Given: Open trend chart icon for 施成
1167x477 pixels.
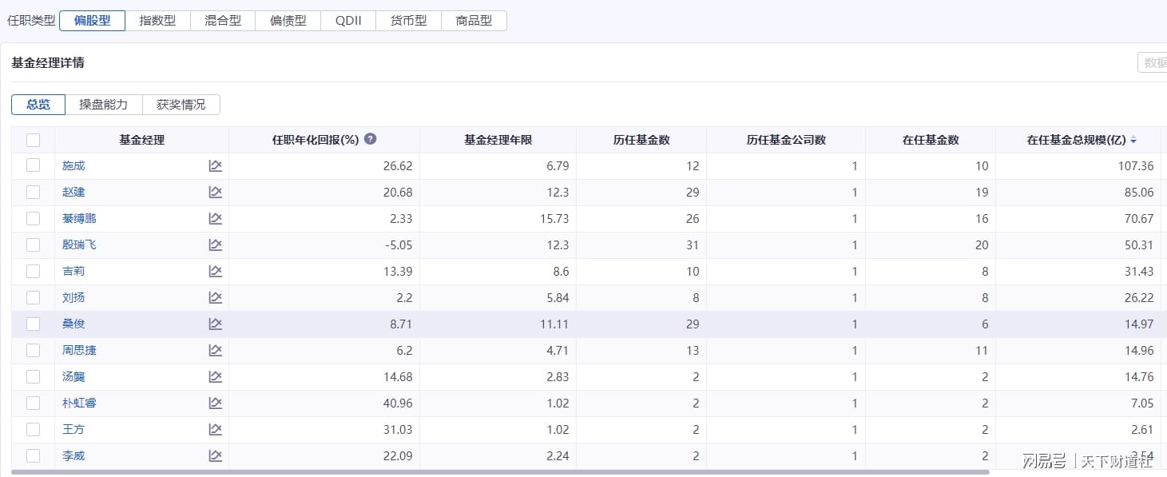Looking at the screenshot, I should click(215, 165).
